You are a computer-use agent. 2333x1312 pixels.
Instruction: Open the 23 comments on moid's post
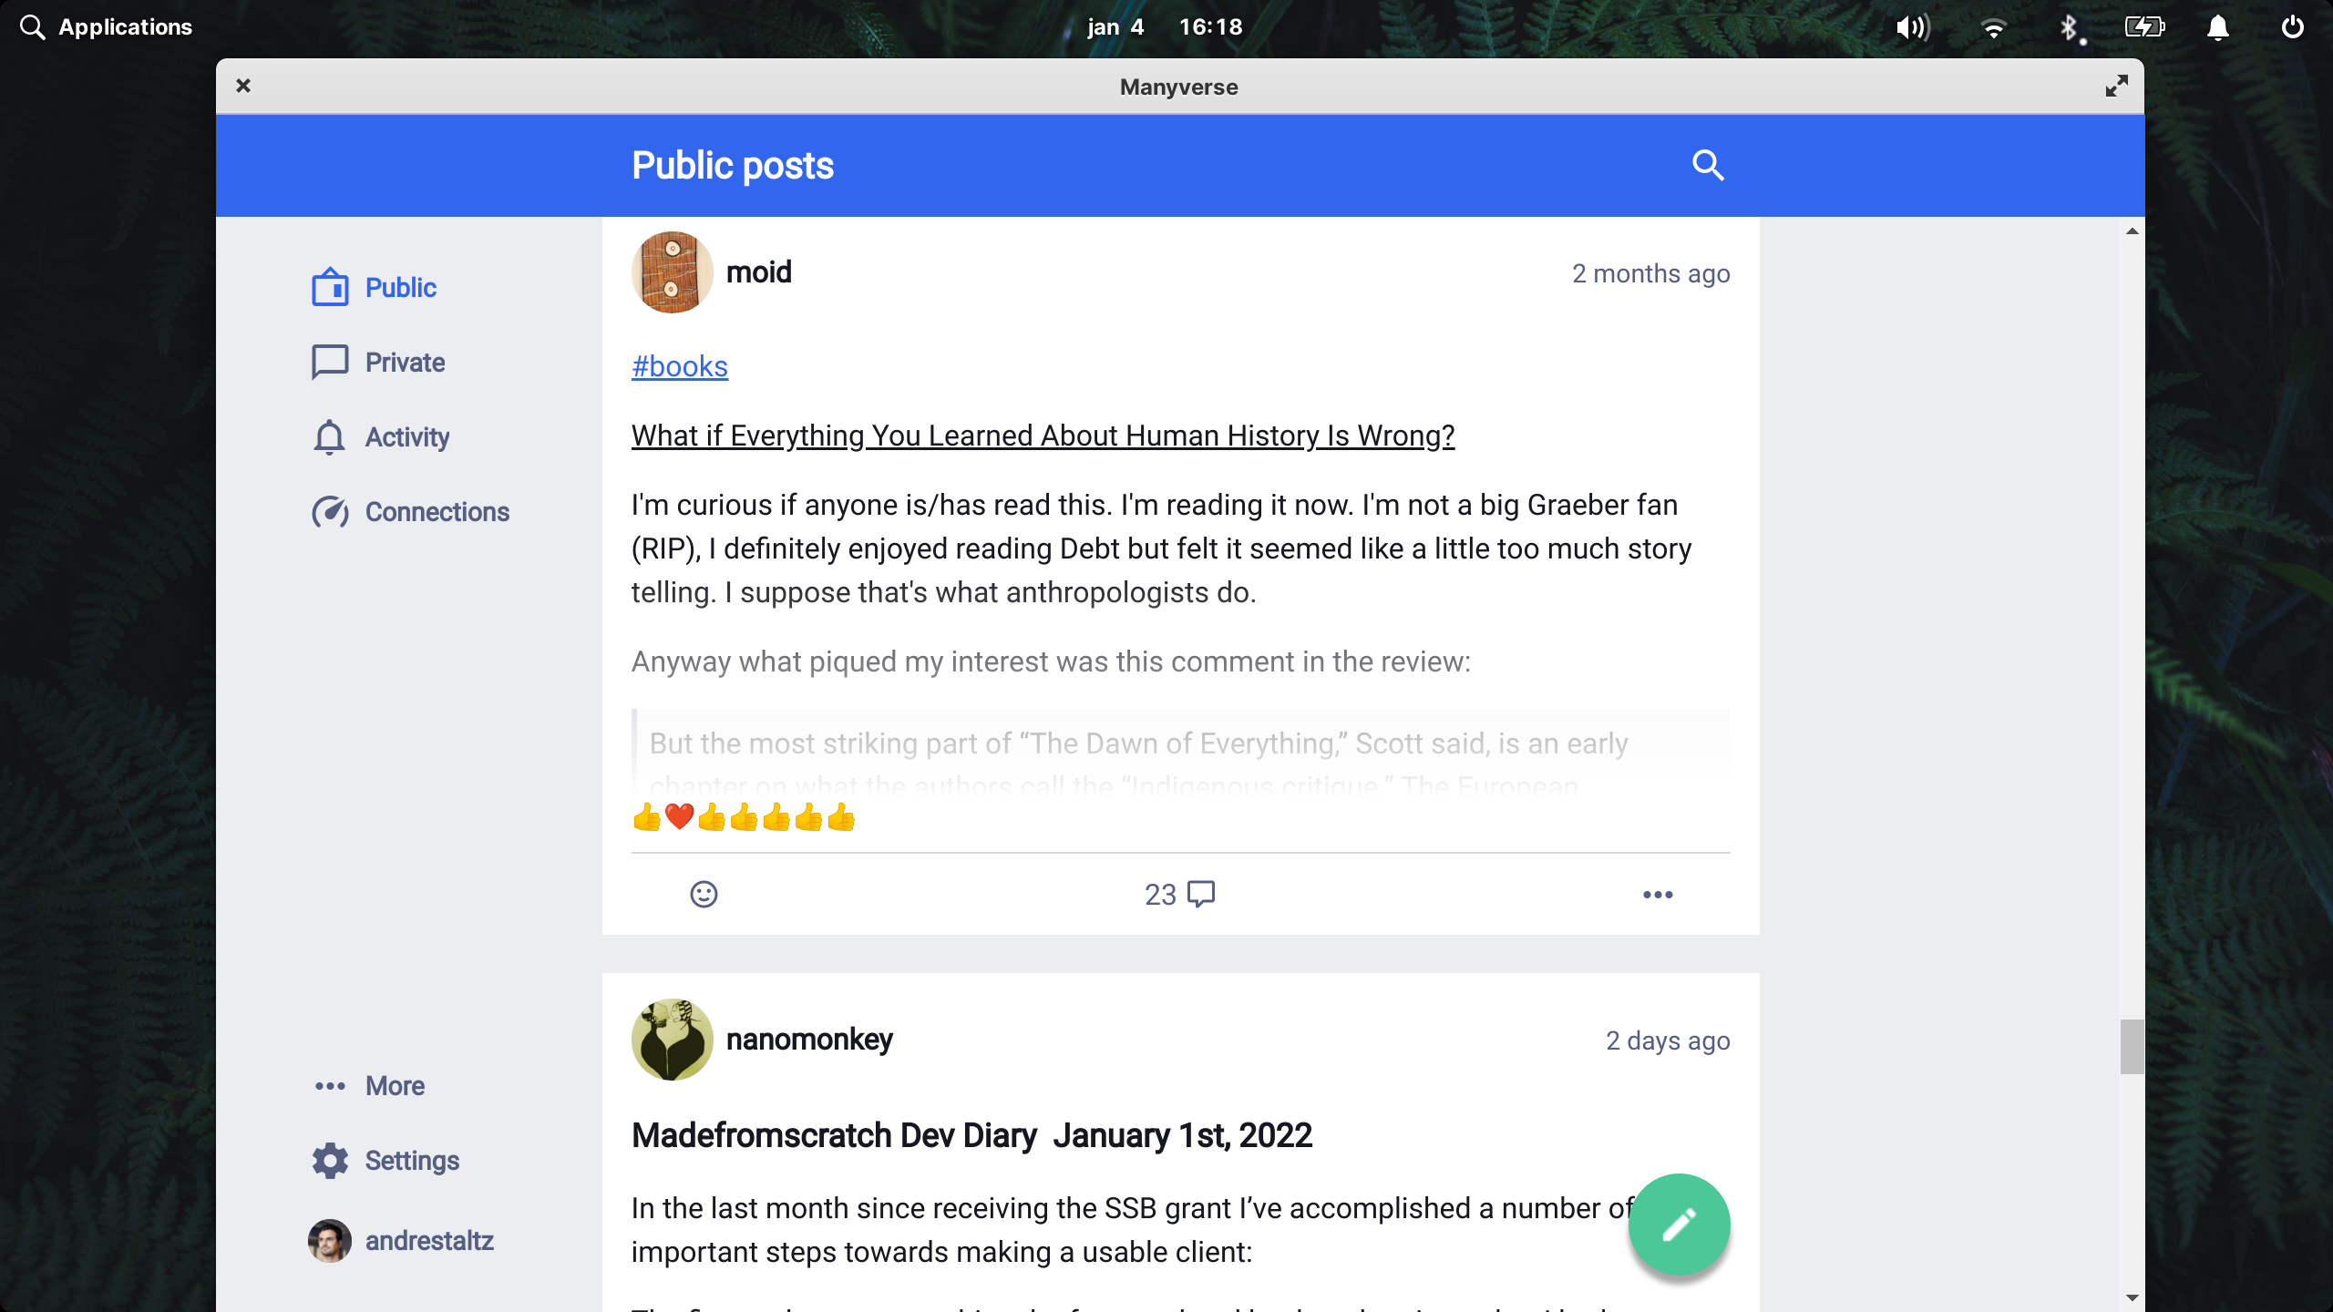pyautogui.click(x=1179, y=894)
